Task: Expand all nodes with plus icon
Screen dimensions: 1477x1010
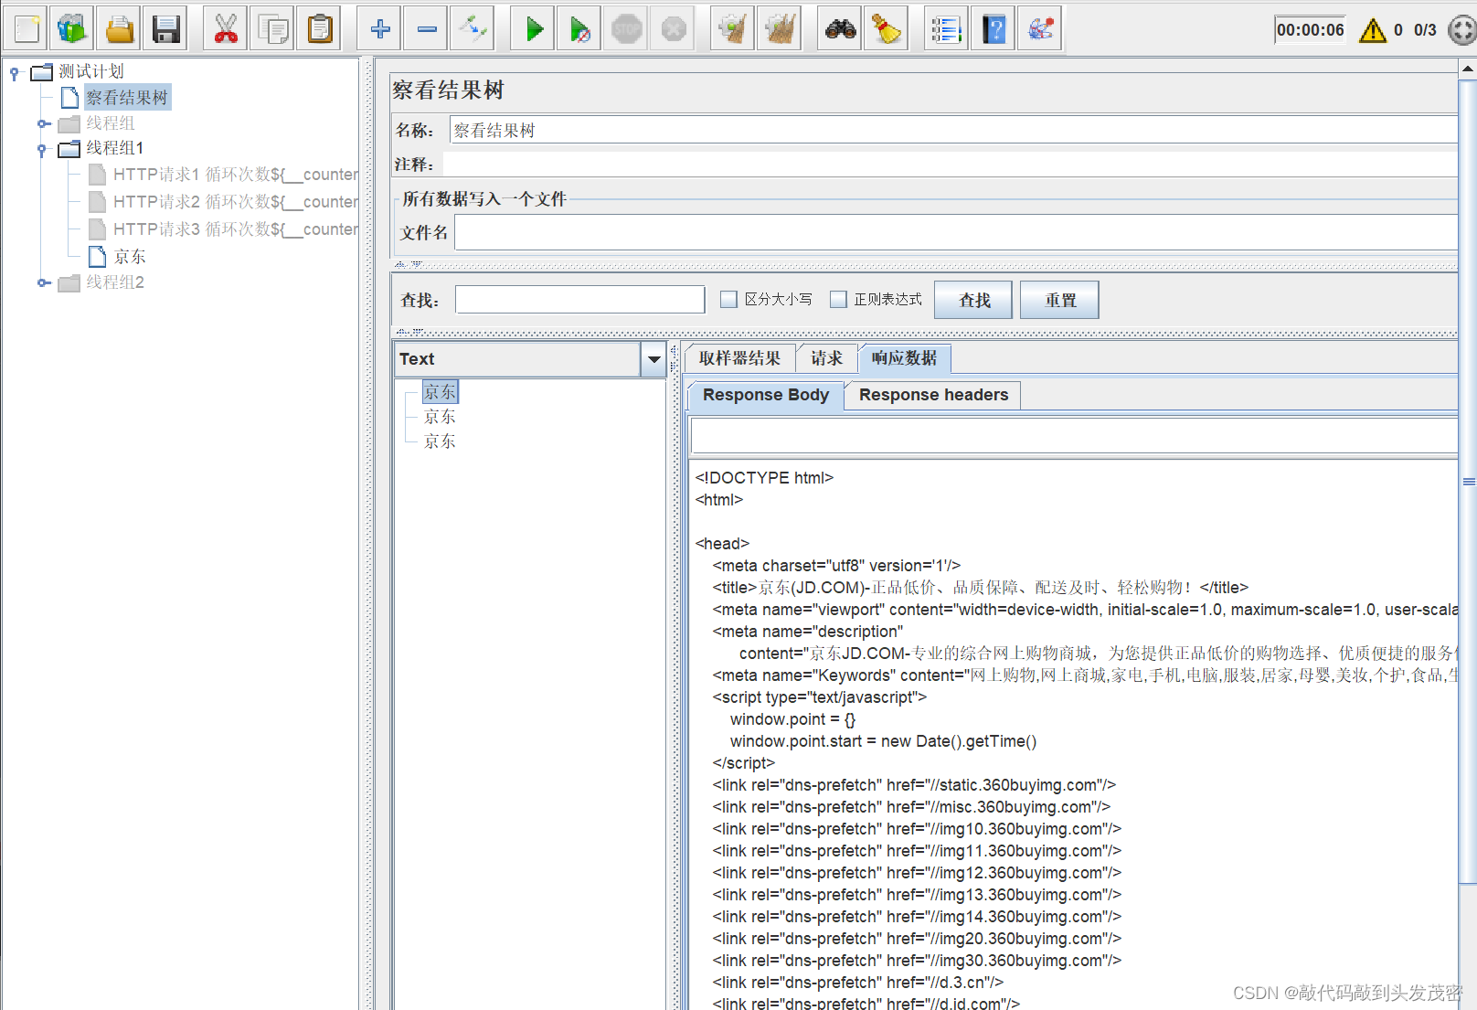Action: click(x=379, y=29)
